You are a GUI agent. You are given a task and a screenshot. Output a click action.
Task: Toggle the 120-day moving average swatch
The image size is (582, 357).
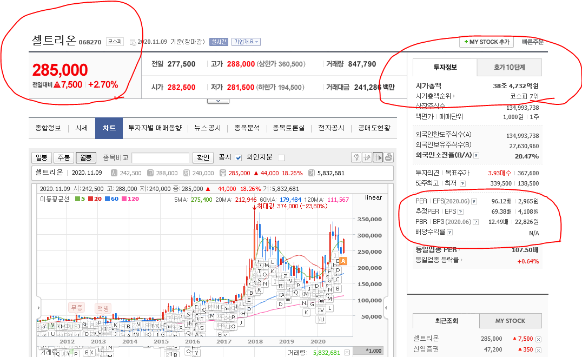[x=124, y=199]
